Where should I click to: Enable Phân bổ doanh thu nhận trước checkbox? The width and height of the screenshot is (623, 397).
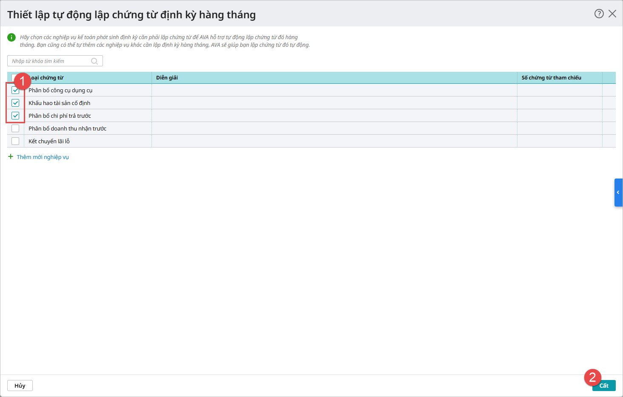pos(15,128)
